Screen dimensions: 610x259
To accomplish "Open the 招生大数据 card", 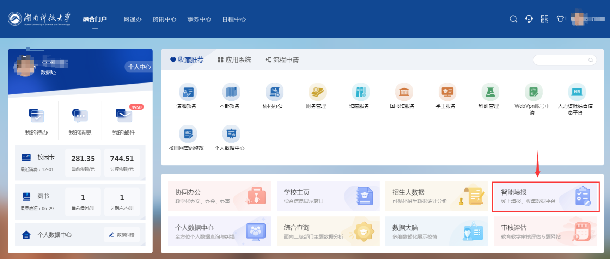I will click(437, 196).
